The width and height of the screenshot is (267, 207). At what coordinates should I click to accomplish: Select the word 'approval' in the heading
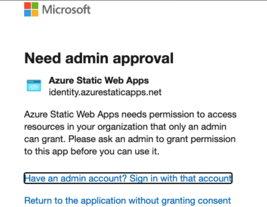(143, 59)
